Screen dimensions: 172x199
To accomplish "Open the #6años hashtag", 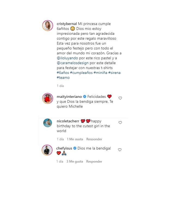I will pos(63,73).
